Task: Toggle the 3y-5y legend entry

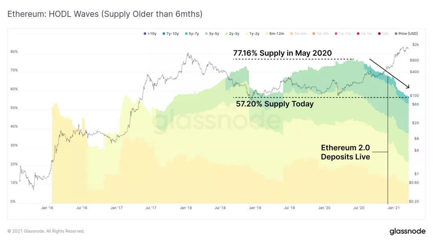Action: (212, 34)
